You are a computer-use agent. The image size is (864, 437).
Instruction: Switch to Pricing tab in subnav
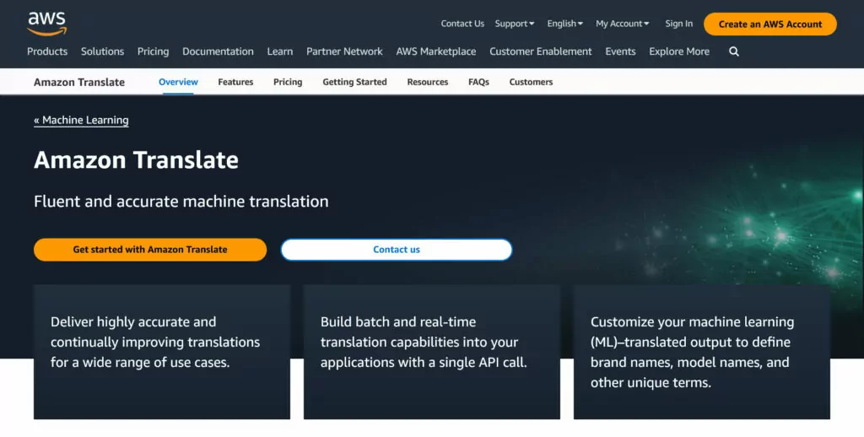tap(288, 82)
